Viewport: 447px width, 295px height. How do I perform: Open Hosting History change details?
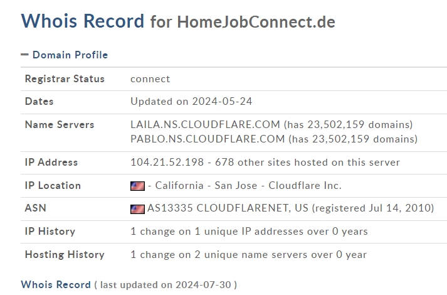249,254
